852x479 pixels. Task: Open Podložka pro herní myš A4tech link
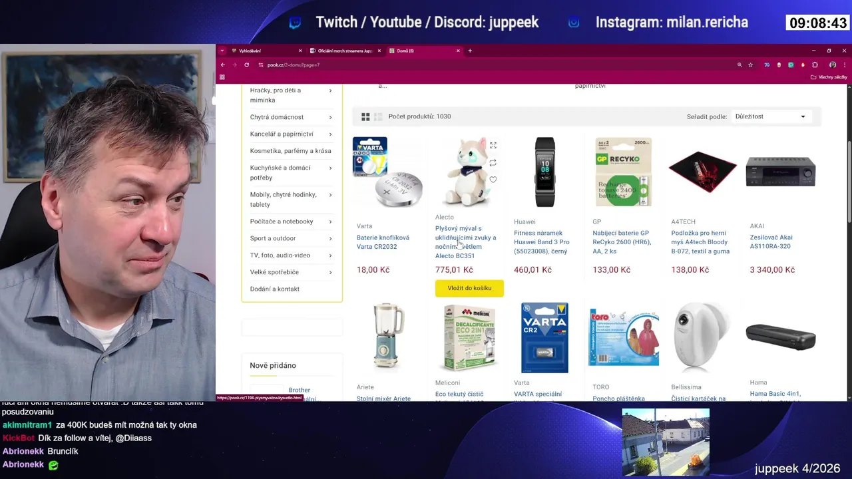tap(700, 242)
